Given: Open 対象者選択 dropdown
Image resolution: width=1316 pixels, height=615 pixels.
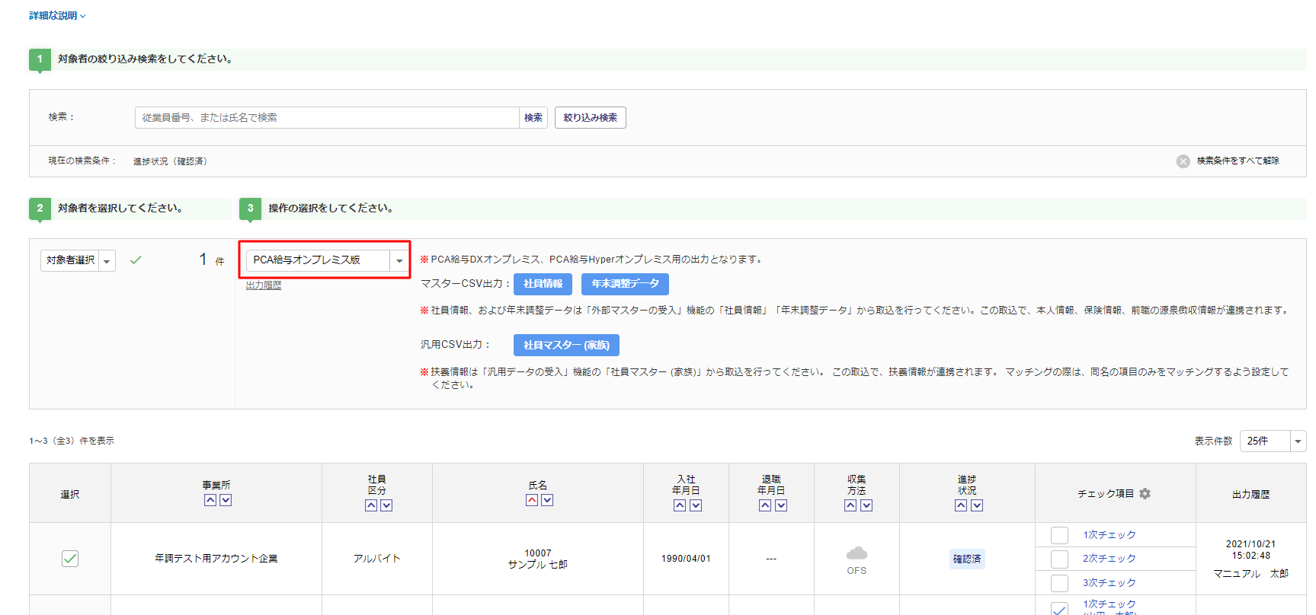Looking at the screenshot, I should pyautogui.click(x=78, y=260).
